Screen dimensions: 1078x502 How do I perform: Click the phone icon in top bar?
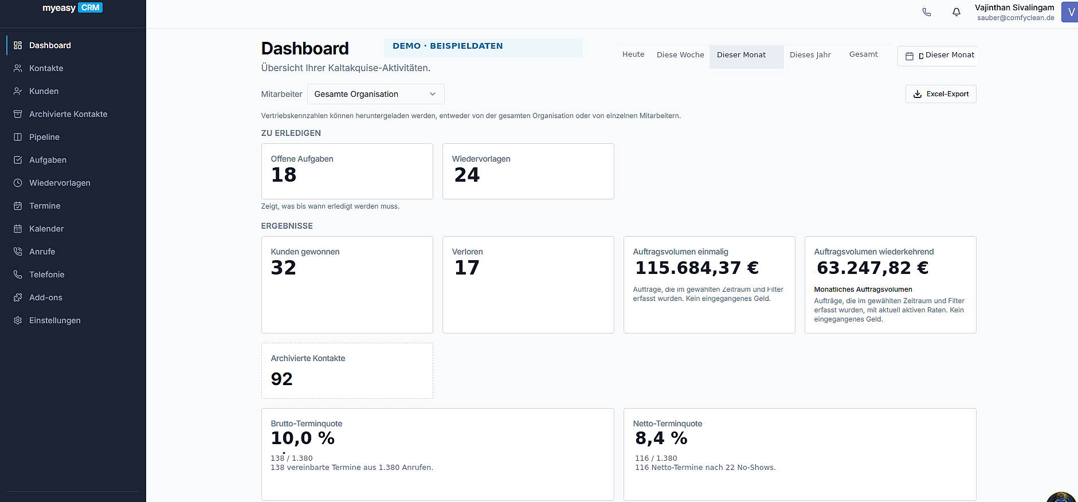point(927,12)
